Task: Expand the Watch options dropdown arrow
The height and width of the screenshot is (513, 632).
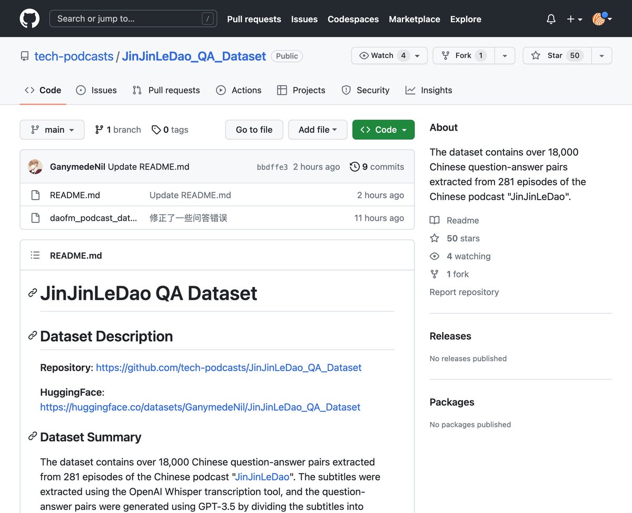Action: tap(417, 55)
